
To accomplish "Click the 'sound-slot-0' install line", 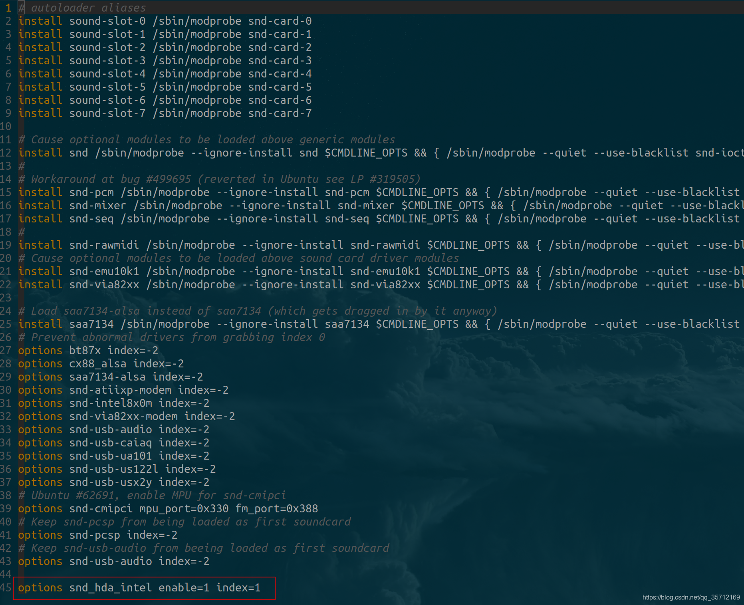I will [x=165, y=21].
